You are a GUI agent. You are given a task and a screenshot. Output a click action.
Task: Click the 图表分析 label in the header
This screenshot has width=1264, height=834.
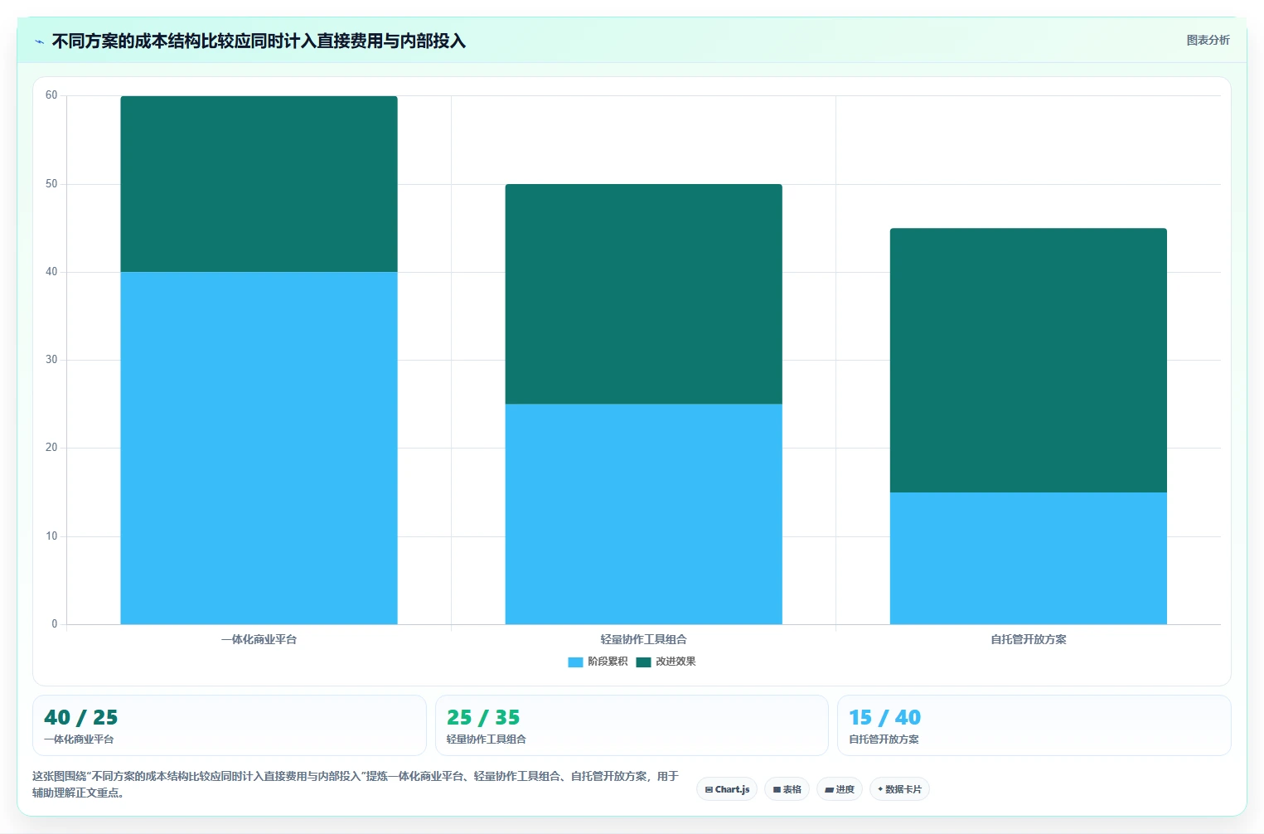[x=1208, y=40]
